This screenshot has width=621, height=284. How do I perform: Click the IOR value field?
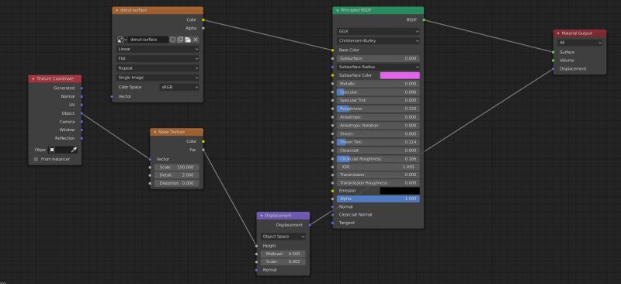click(x=378, y=167)
